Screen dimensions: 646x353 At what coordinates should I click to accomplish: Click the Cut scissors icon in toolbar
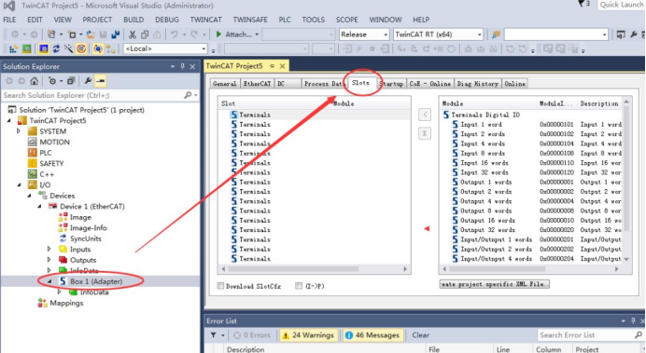pyautogui.click(x=133, y=34)
